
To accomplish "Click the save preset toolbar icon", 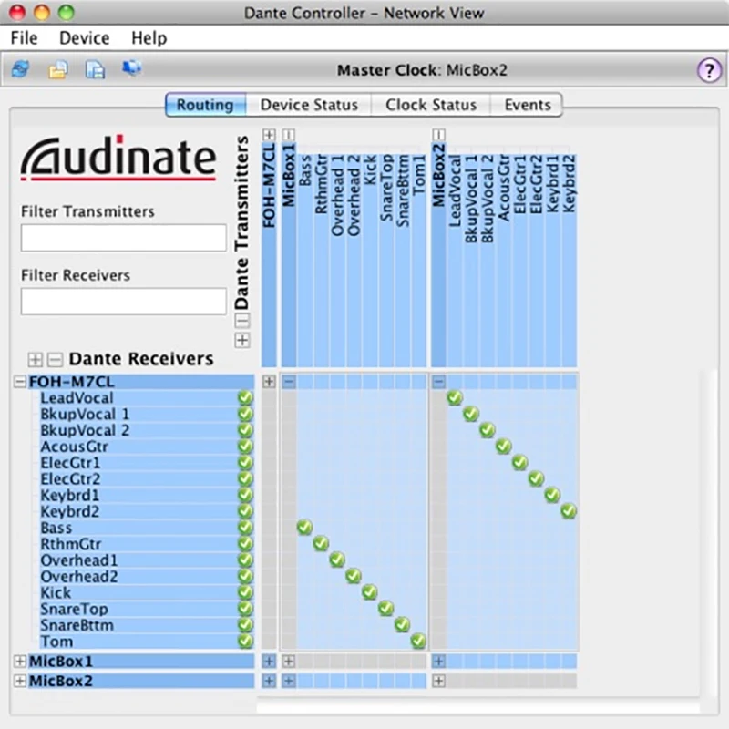I will click(95, 70).
